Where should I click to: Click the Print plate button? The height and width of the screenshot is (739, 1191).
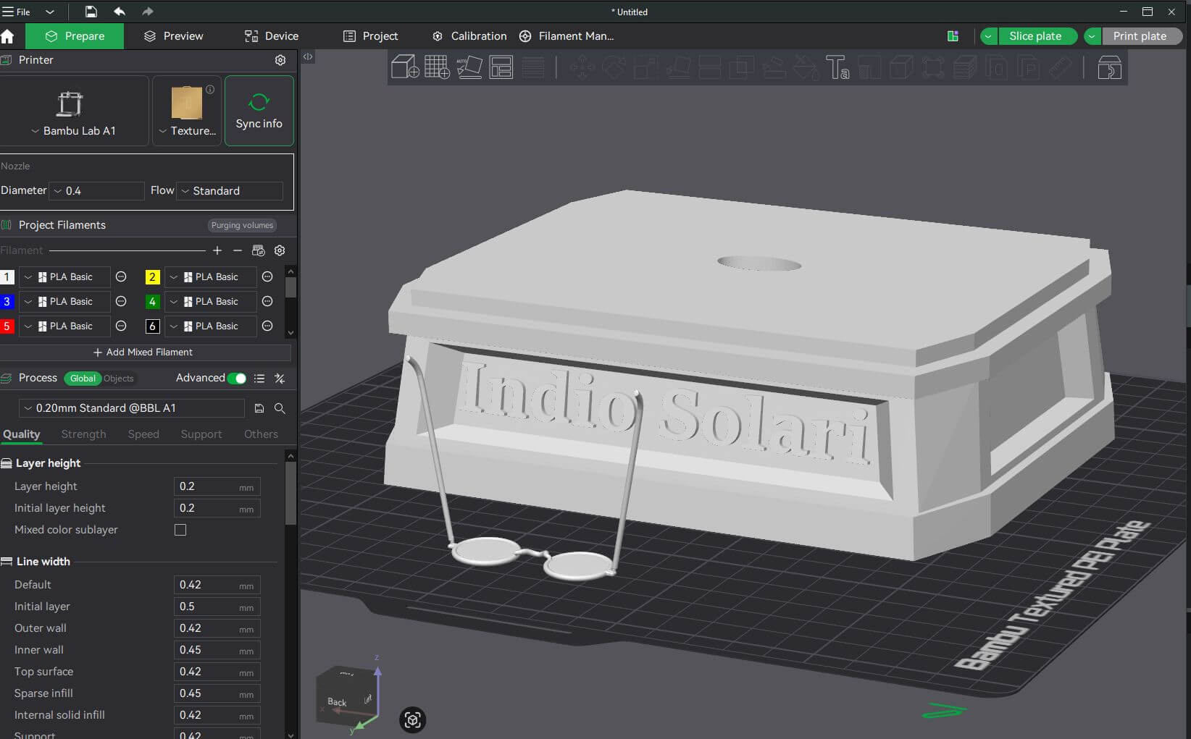pos(1140,36)
